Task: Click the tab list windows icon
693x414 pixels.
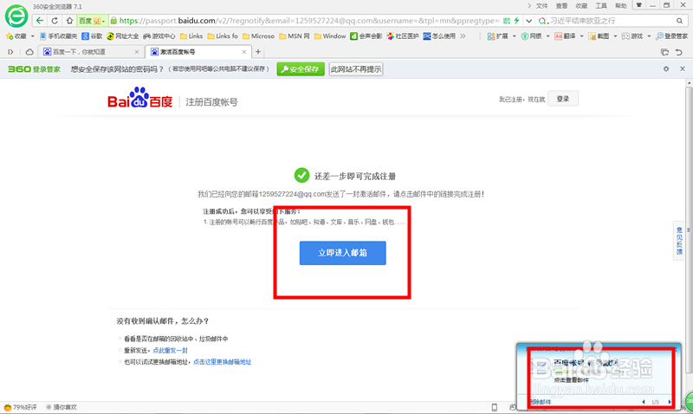Action: click(664, 52)
